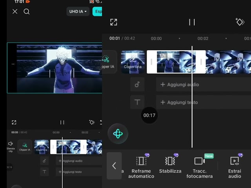Open the Reframe automatico tool

(x=141, y=166)
